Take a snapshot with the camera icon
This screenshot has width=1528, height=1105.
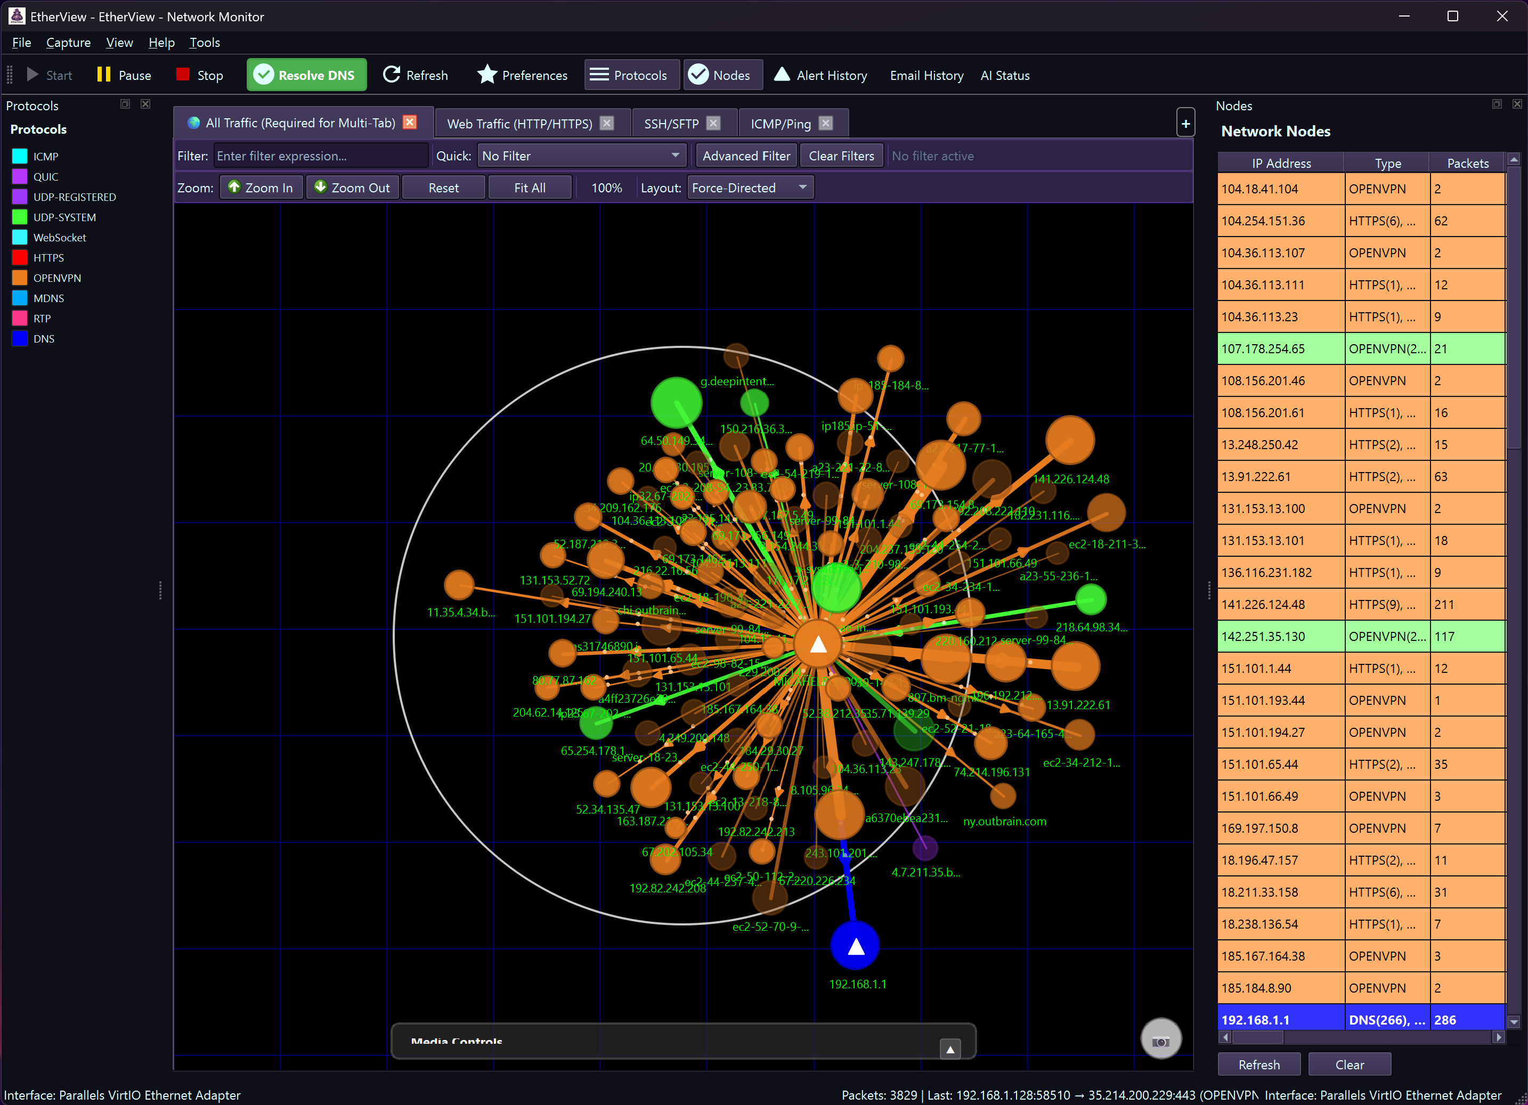1161,1038
